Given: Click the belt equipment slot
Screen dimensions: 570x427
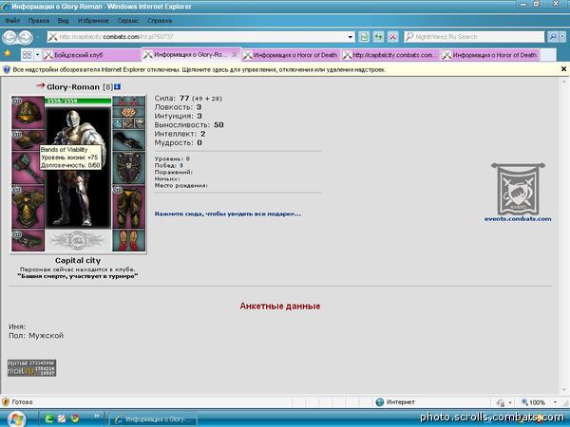Looking at the screenshot, I should click(x=28, y=240).
